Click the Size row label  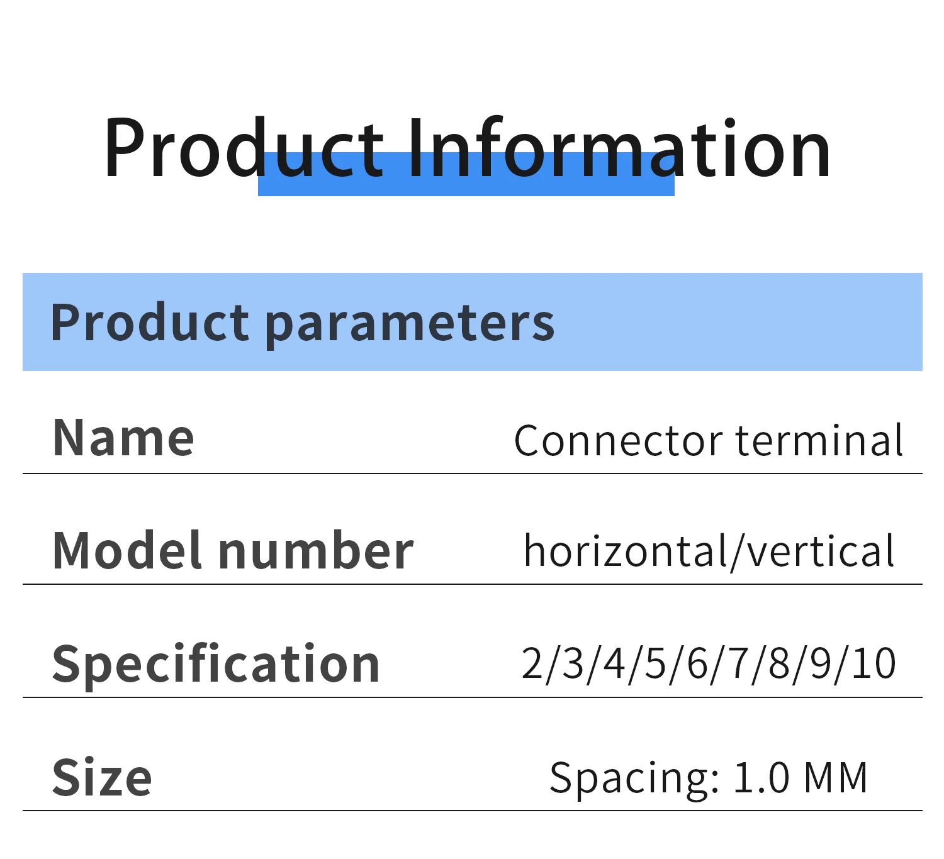coord(102,777)
